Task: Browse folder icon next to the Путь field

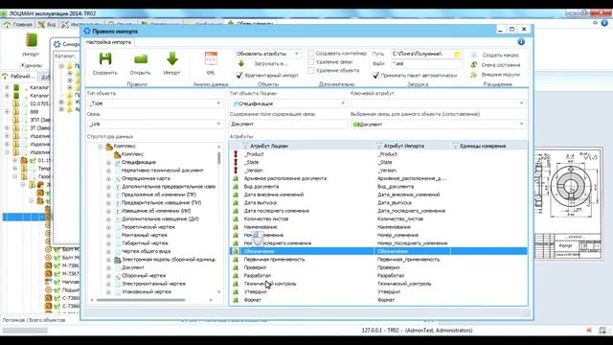Action: point(458,54)
